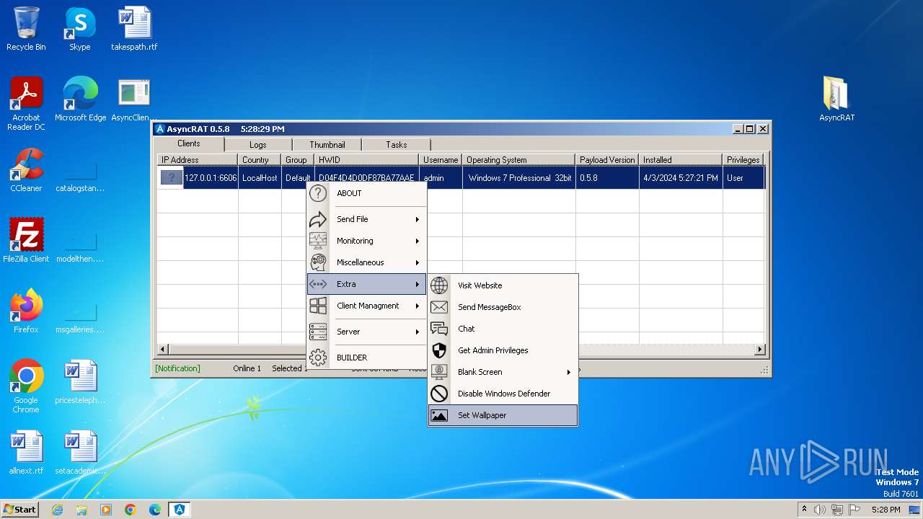Click the AsyncRAT taskbar icon

coord(180,510)
